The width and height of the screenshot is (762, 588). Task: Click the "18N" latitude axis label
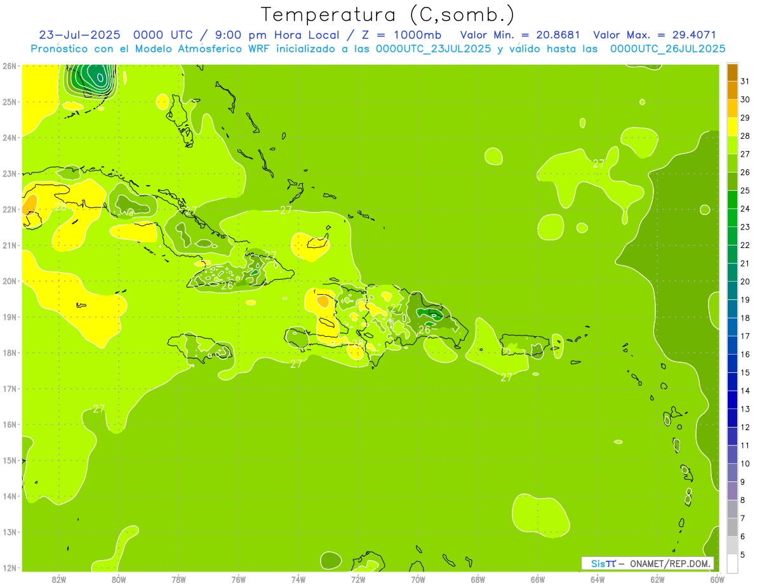tap(10, 353)
